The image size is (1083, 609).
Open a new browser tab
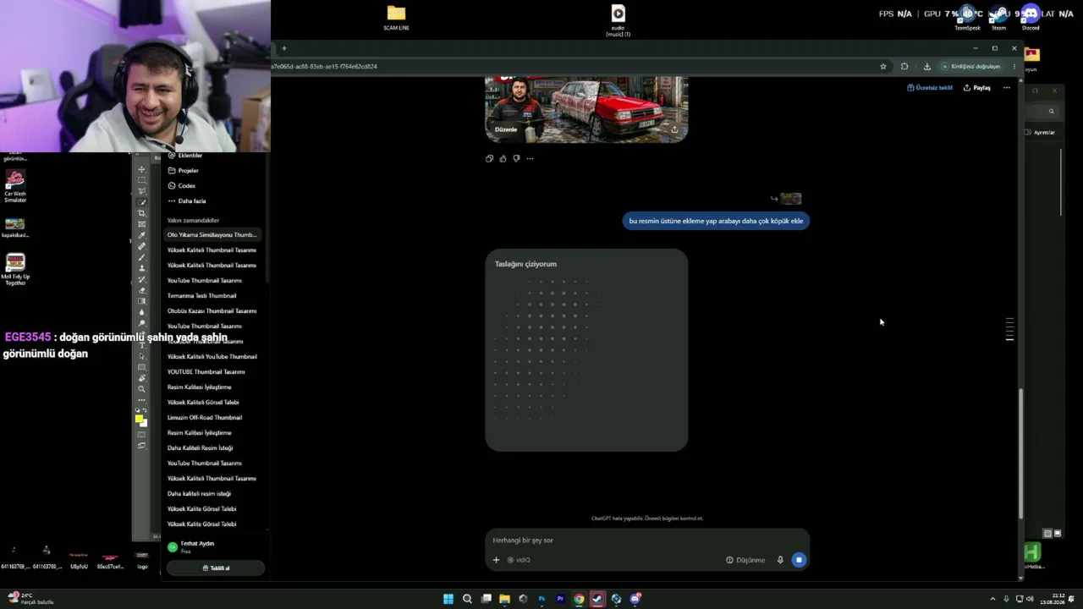coord(284,48)
